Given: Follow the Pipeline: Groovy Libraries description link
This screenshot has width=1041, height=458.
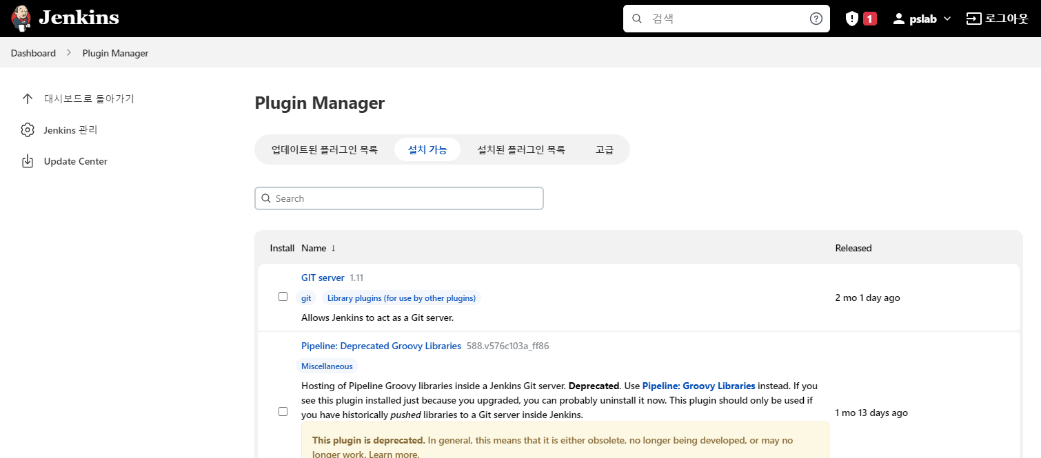Looking at the screenshot, I should tap(698, 386).
